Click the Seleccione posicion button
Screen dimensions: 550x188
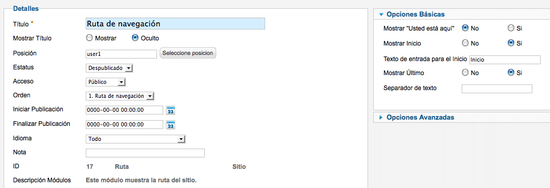pos(188,53)
